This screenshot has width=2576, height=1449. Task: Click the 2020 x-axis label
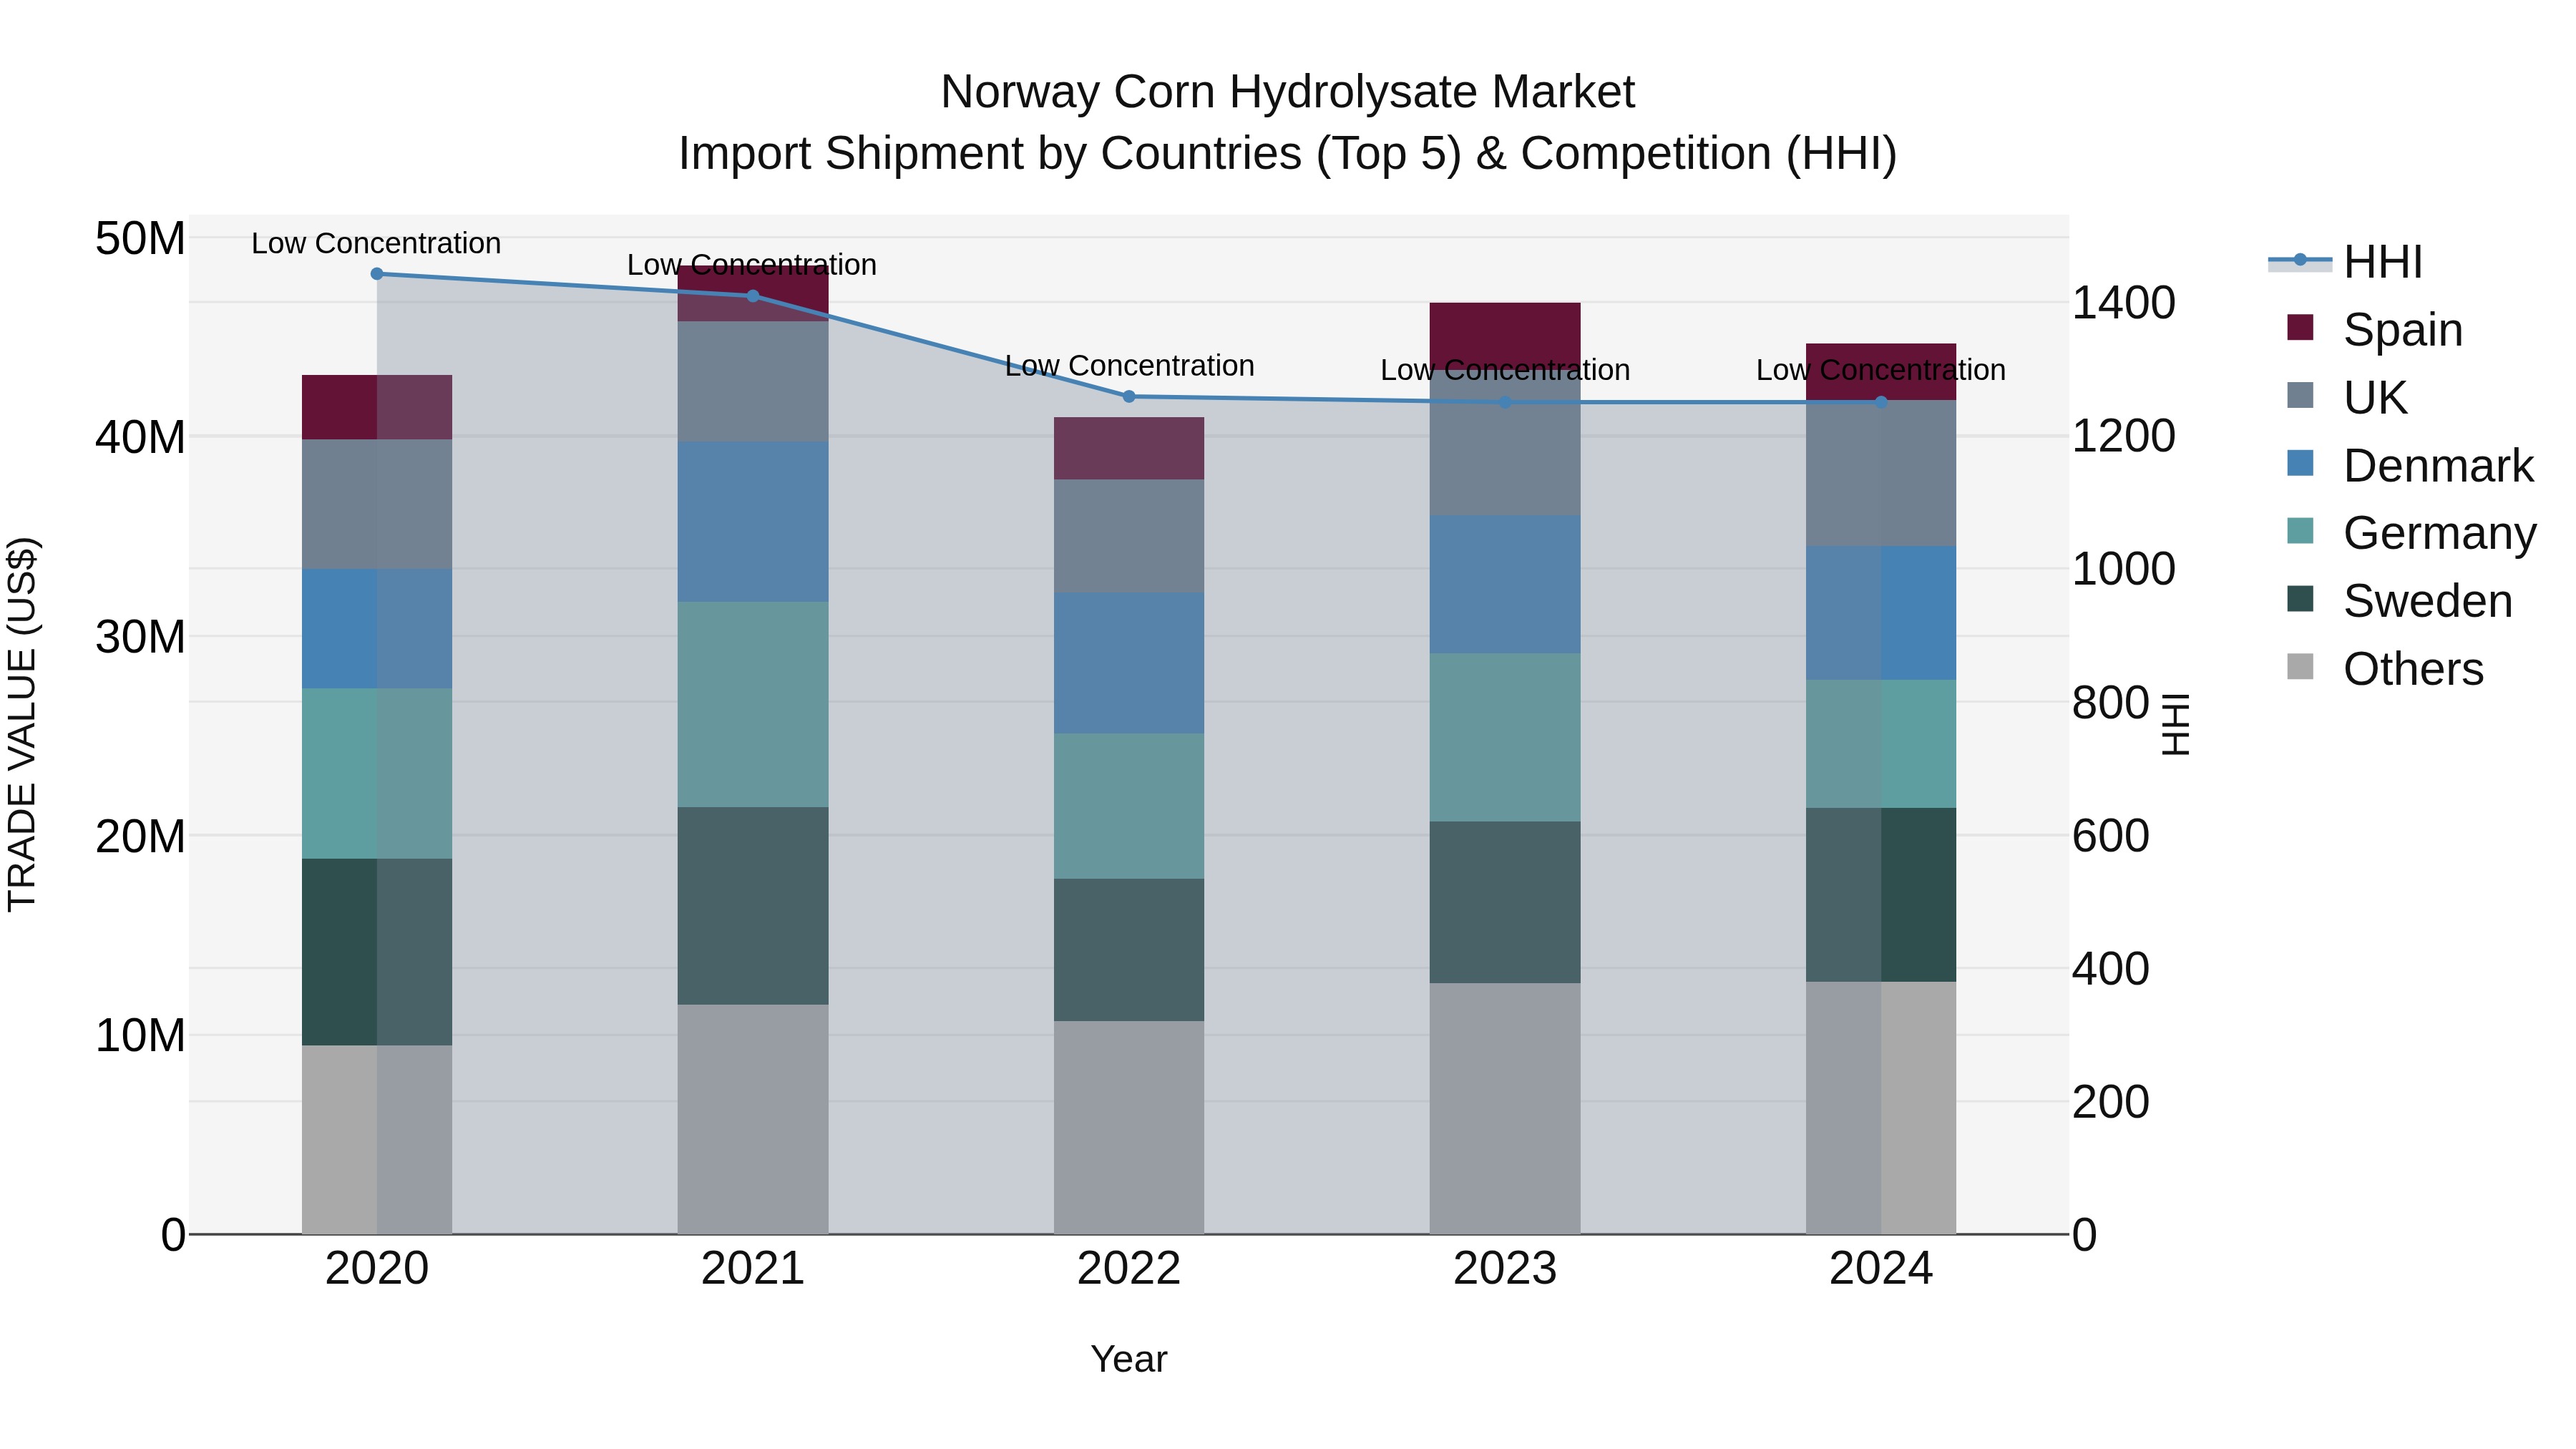[x=377, y=1269]
